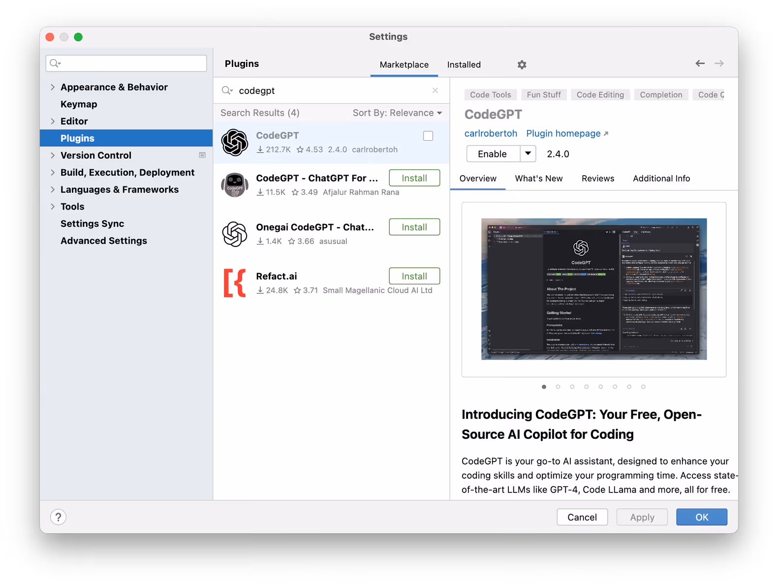Viewport: 778px width, 586px height.
Task: Click the settings search magnifier icon
Action: click(x=55, y=63)
